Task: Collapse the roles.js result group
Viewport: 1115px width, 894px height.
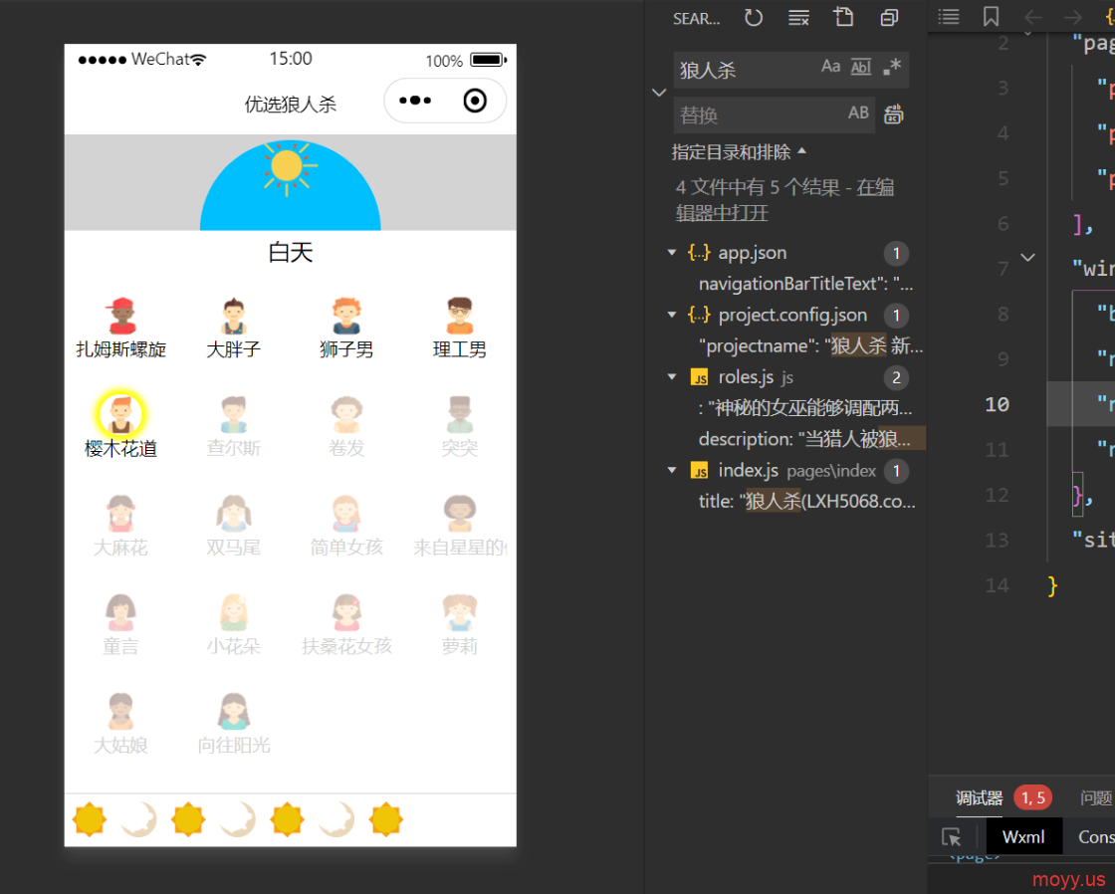Action: [673, 377]
